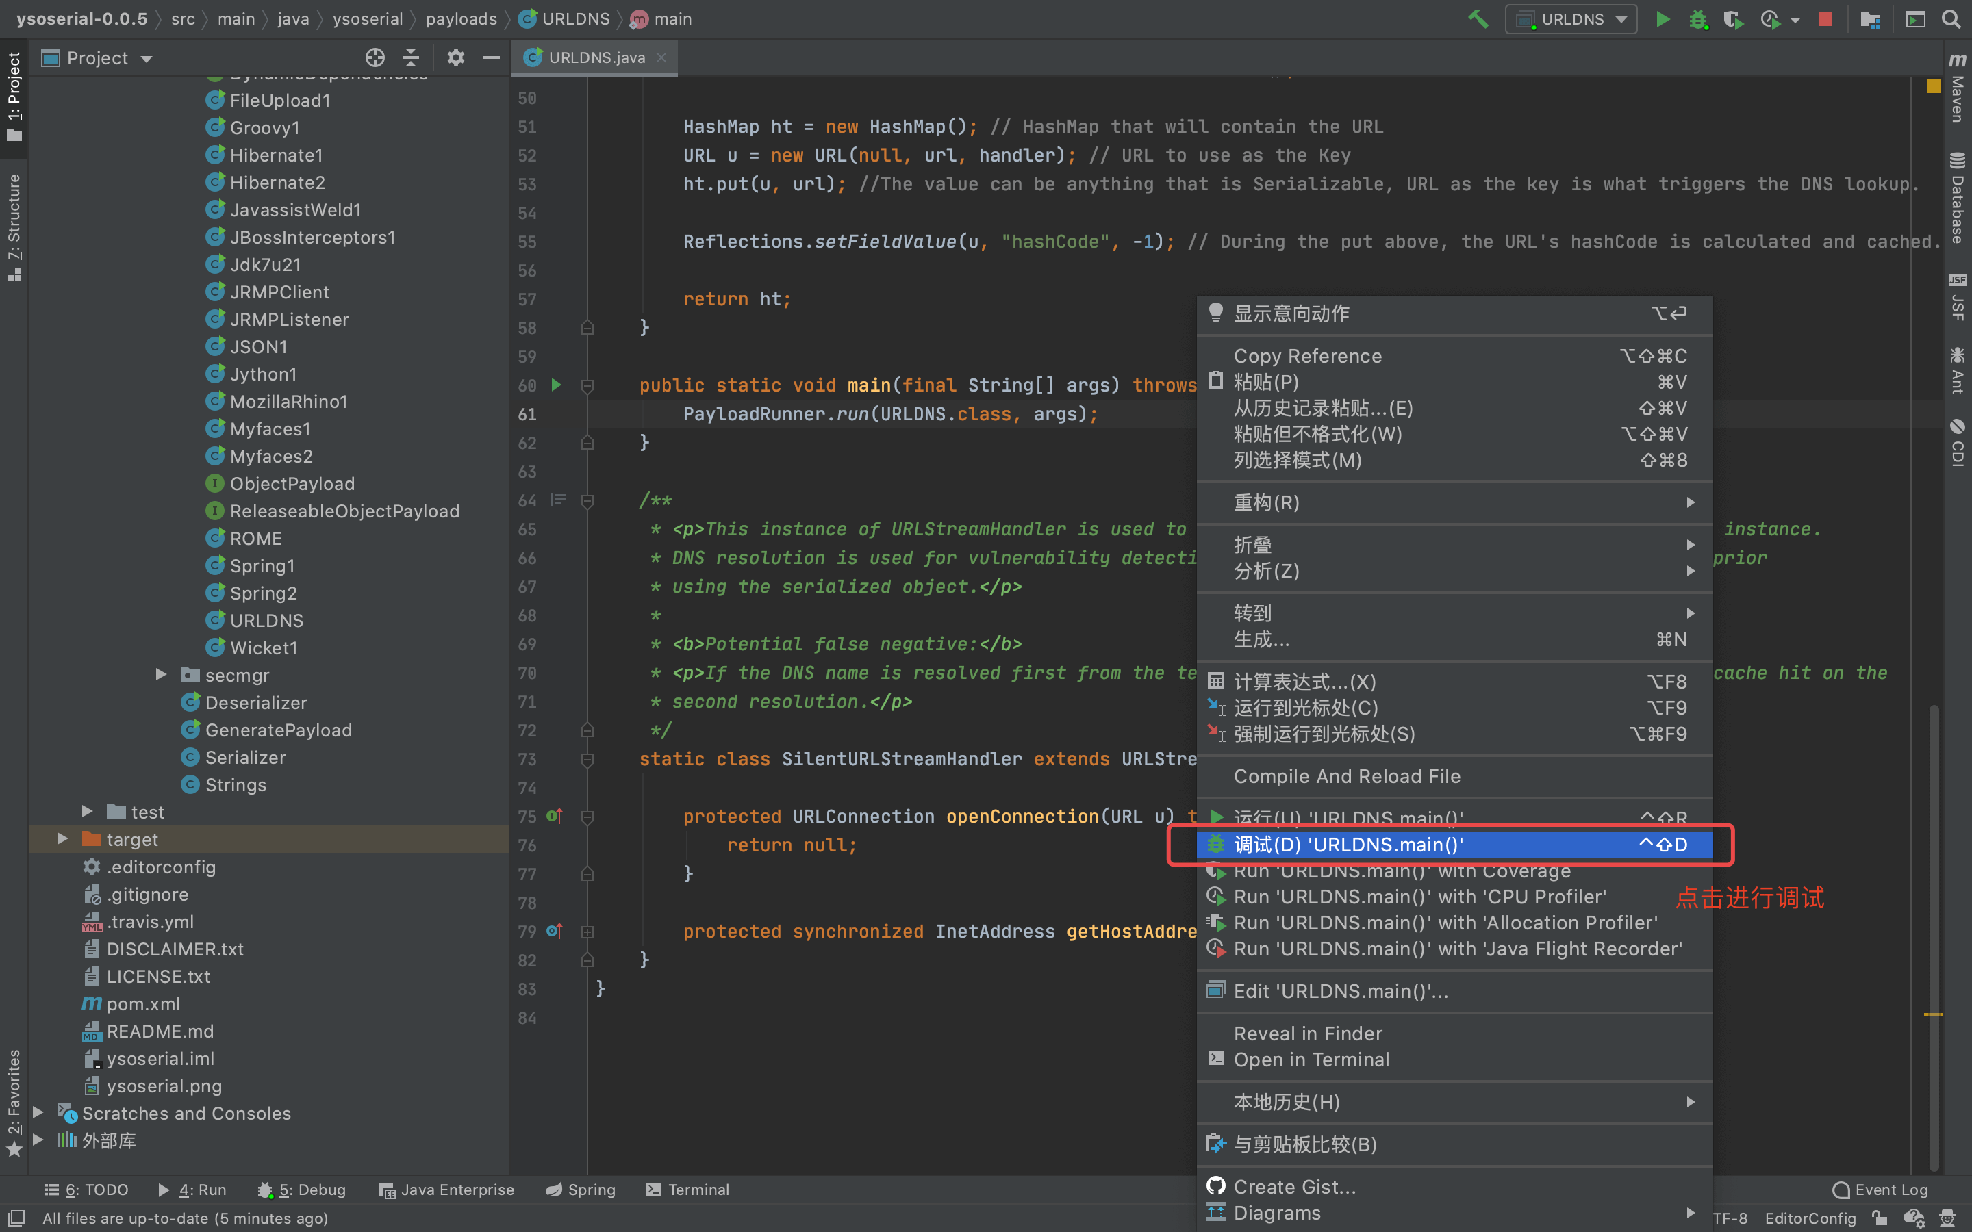
Task: Hide the Project panel with minus icon
Action: click(x=492, y=58)
